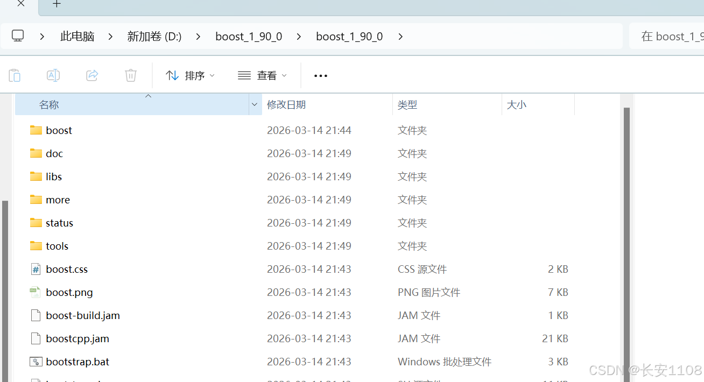Select the status folder icon
Screen dimensions: 704x382
point(36,223)
